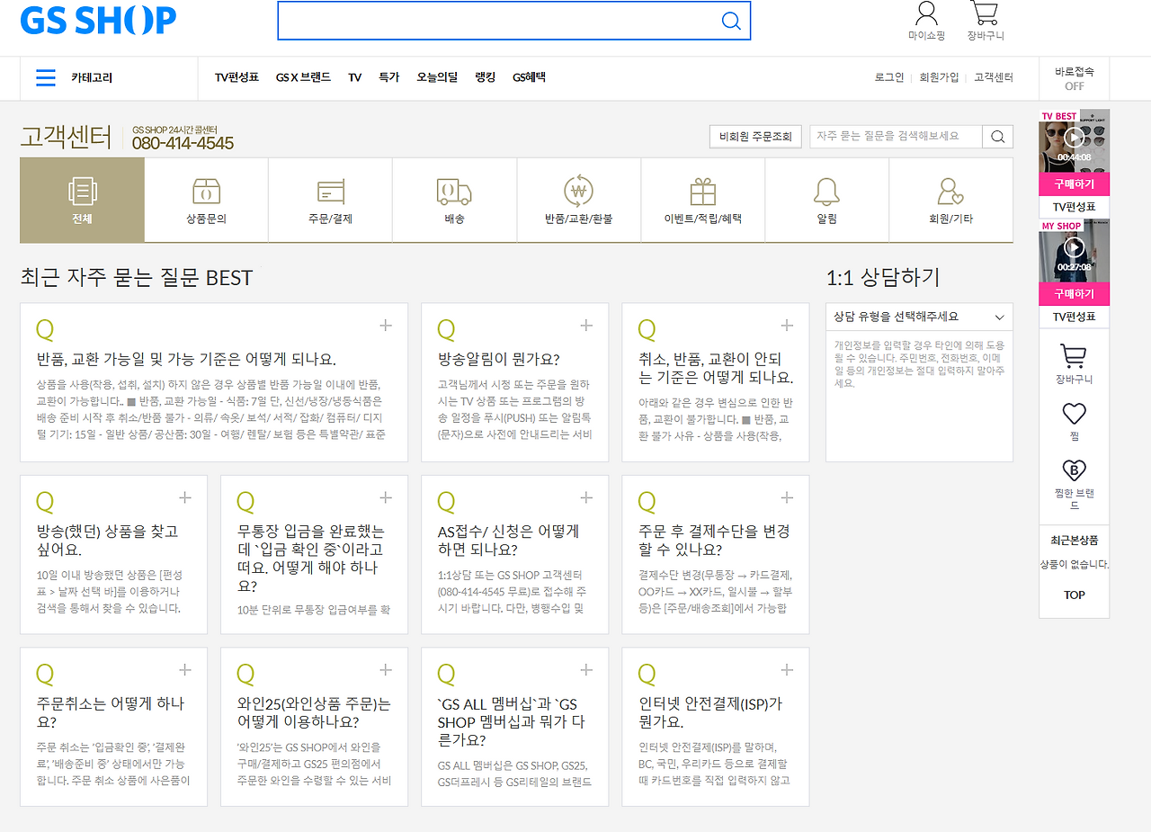Click the TOP button in sidebar
1151x832 pixels.
click(1074, 595)
